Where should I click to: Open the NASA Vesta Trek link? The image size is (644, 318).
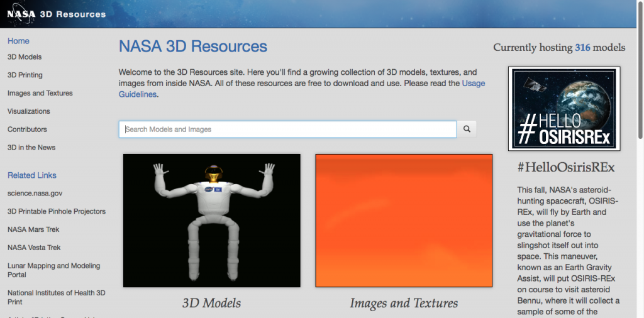click(x=34, y=248)
